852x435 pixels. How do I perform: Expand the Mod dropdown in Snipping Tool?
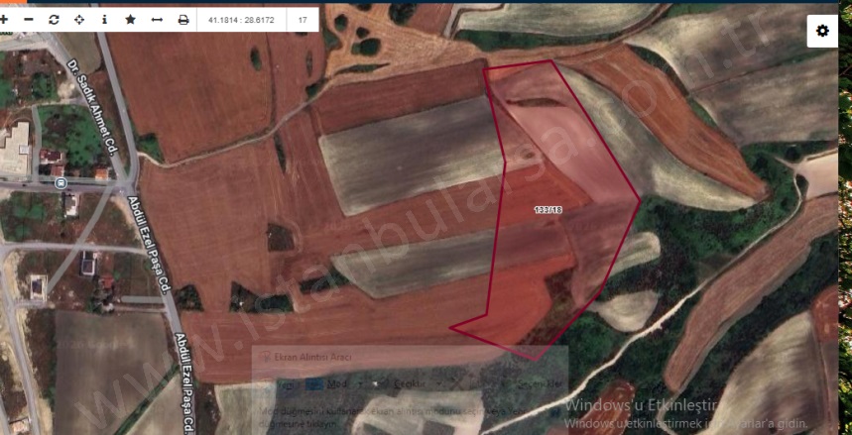(359, 383)
